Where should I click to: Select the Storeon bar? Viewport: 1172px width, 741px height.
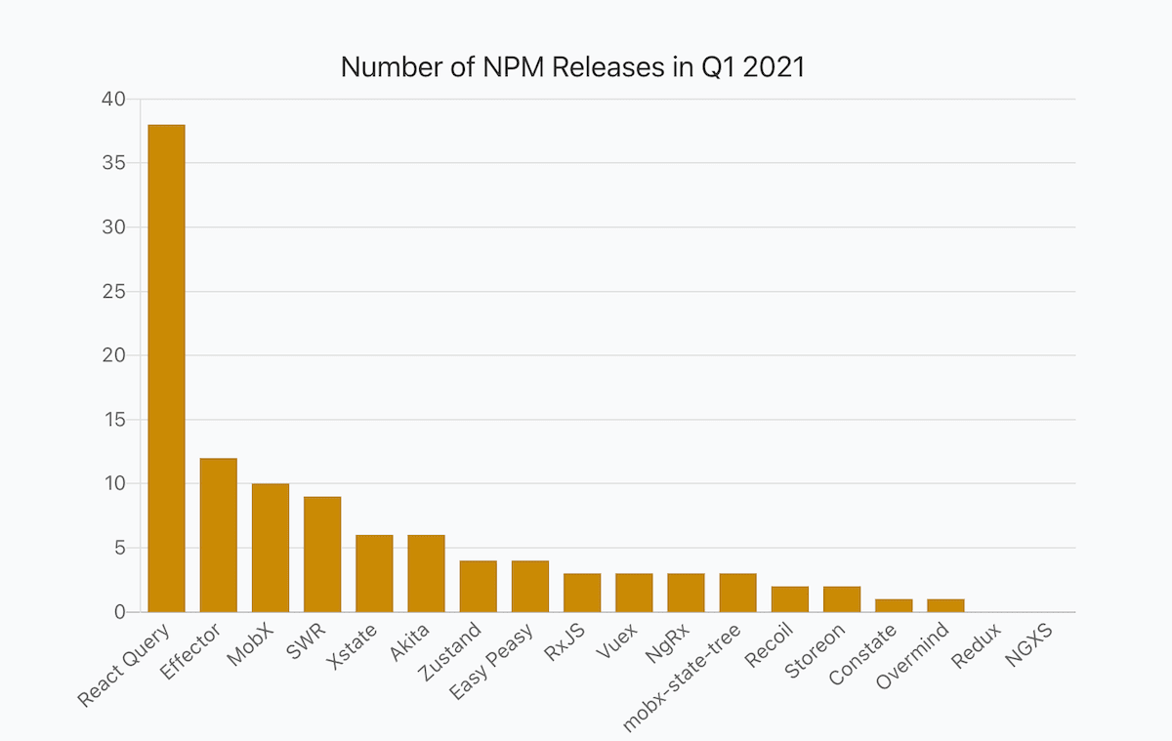point(842,599)
